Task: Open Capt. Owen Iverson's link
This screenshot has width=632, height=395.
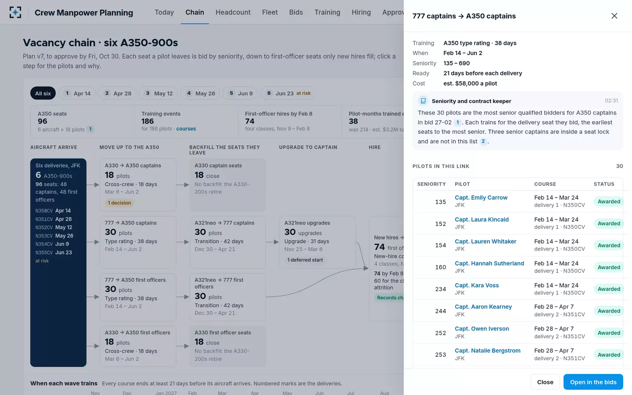Action: click(482, 329)
